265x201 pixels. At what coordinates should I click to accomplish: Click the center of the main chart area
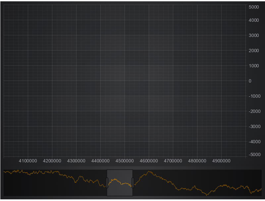coord(125,81)
